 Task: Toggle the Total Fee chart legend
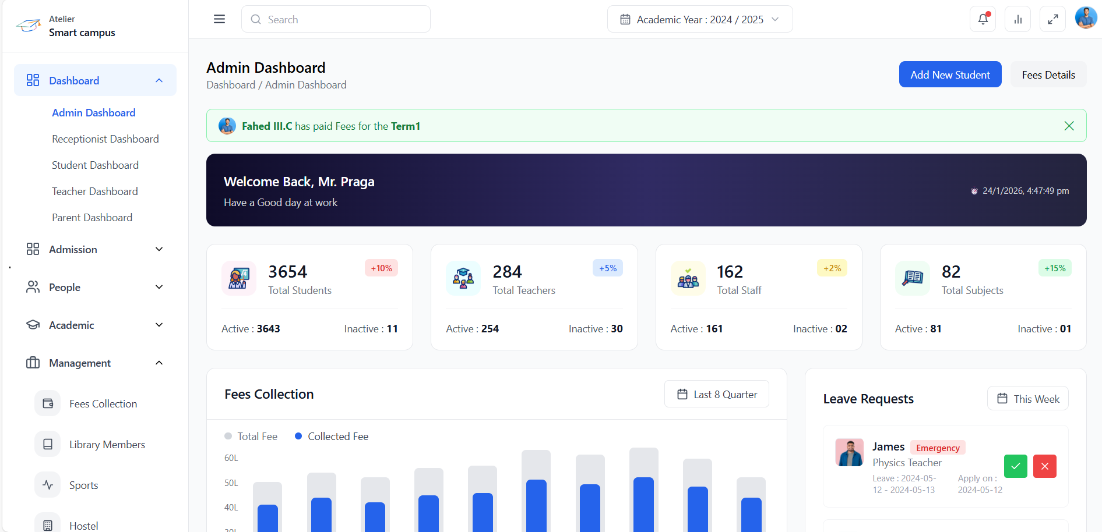(x=251, y=437)
